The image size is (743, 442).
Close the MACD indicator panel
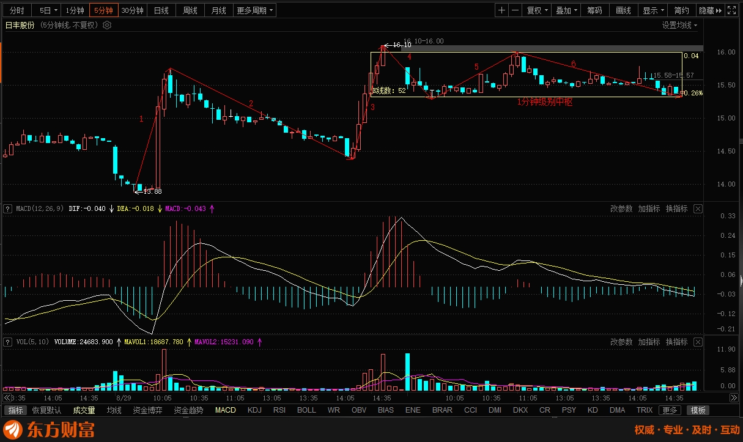(698, 209)
